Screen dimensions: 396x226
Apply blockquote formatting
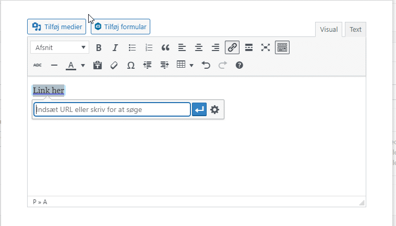[165, 48]
